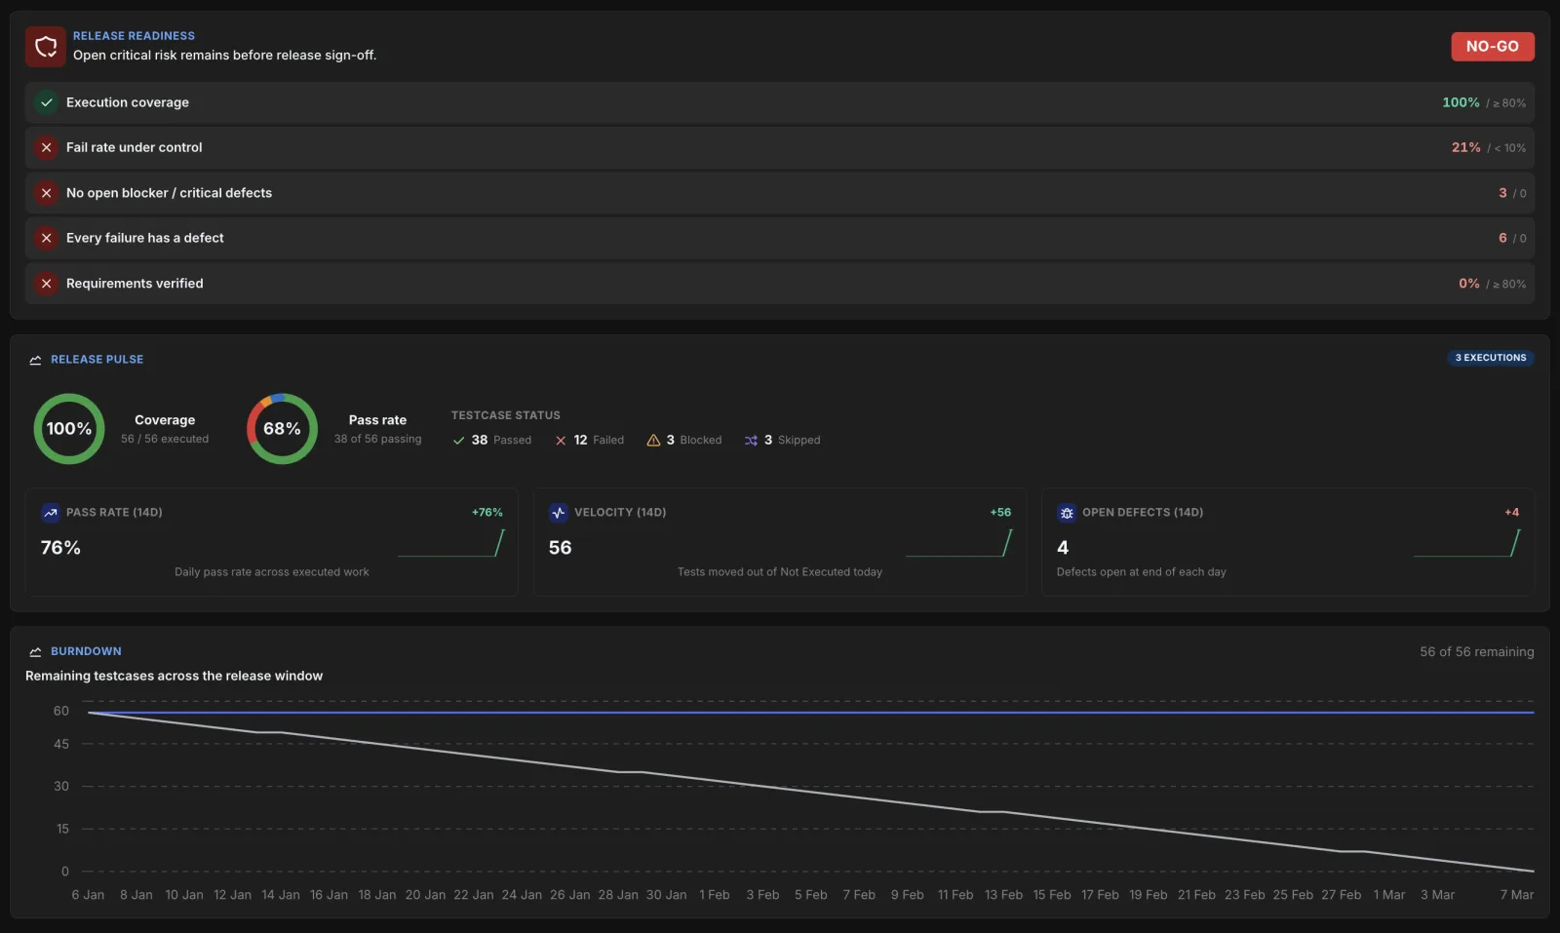Viewport: 1560px width, 933px height.
Task: Click the 100% Coverage ring gauge
Action: click(69, 429)
